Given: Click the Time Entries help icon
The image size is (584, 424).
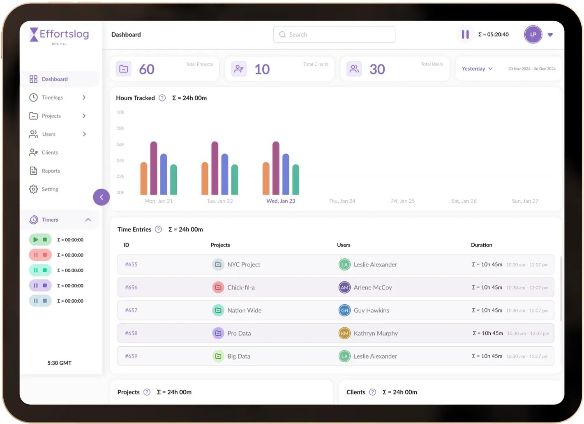Looking at the screenshot, I should (x=158, y=229).
